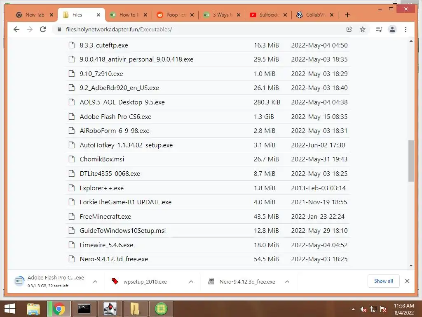The width and height of the screenshot is (422, 317).
Task: Open Chrome's three-dot menu
Action: coord(406,29)
